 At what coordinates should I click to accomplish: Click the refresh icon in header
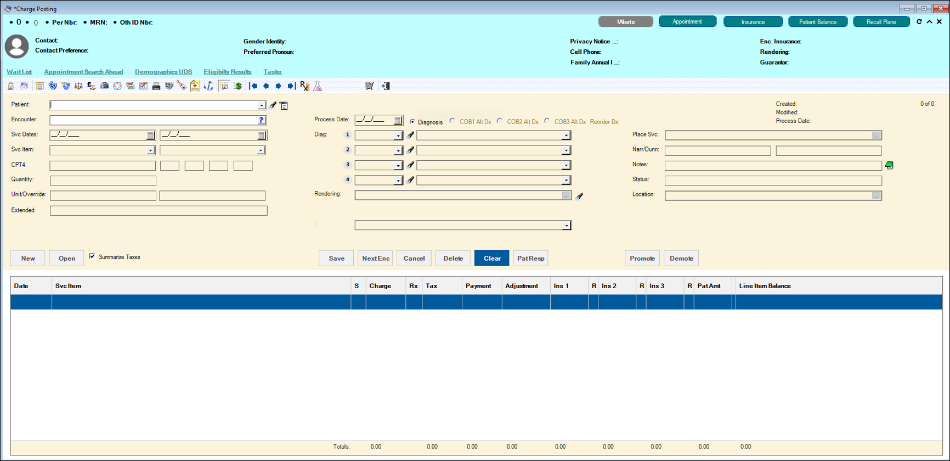pos(919,22)
